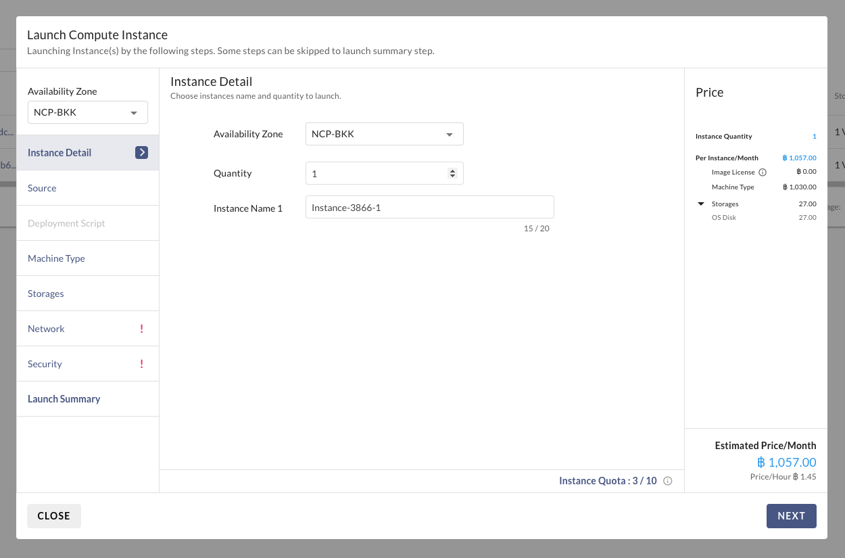Open the Security step
Screen dimensions: 845x558
click(x=45, y=364)
